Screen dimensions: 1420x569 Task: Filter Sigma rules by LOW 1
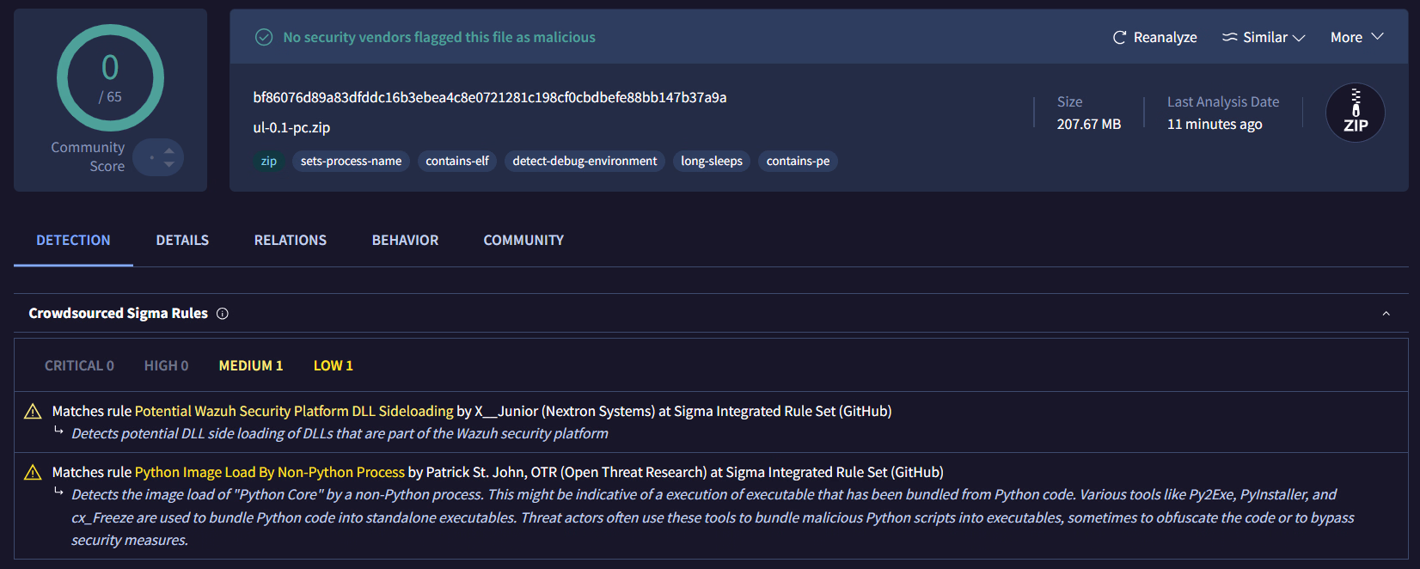click(333, 366)
